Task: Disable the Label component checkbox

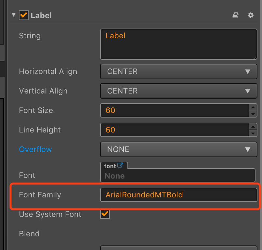Action: (x=24, y=15)
